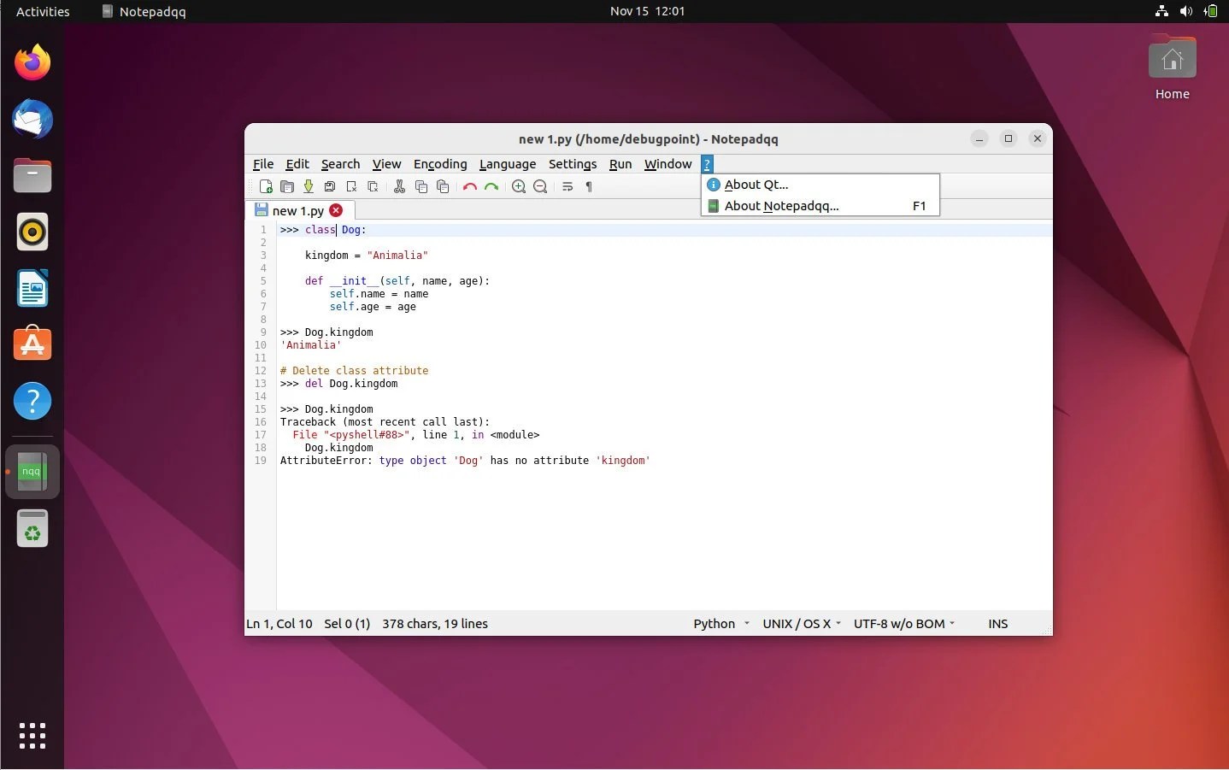Choose About Qt from the help menu
1229x770 pixels.
(x=756, y=184)
